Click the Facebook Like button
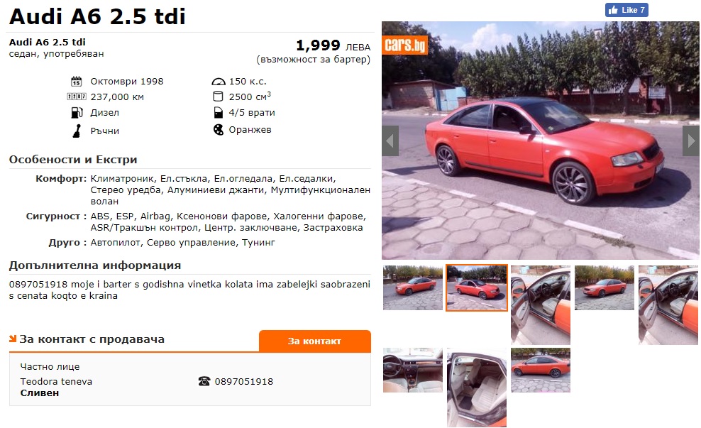701x428 pixels. pos(627,10)
